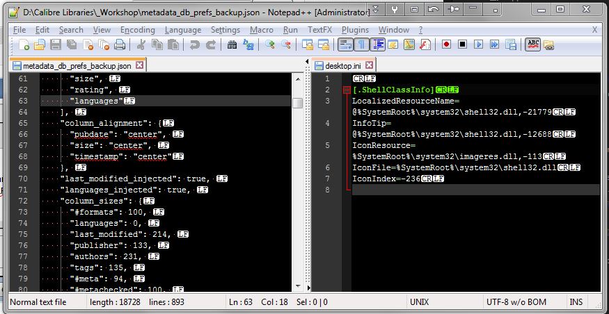Close the desktop.ini tab
609x314 pixels.
pyautogui.click(x=369, y=65)
